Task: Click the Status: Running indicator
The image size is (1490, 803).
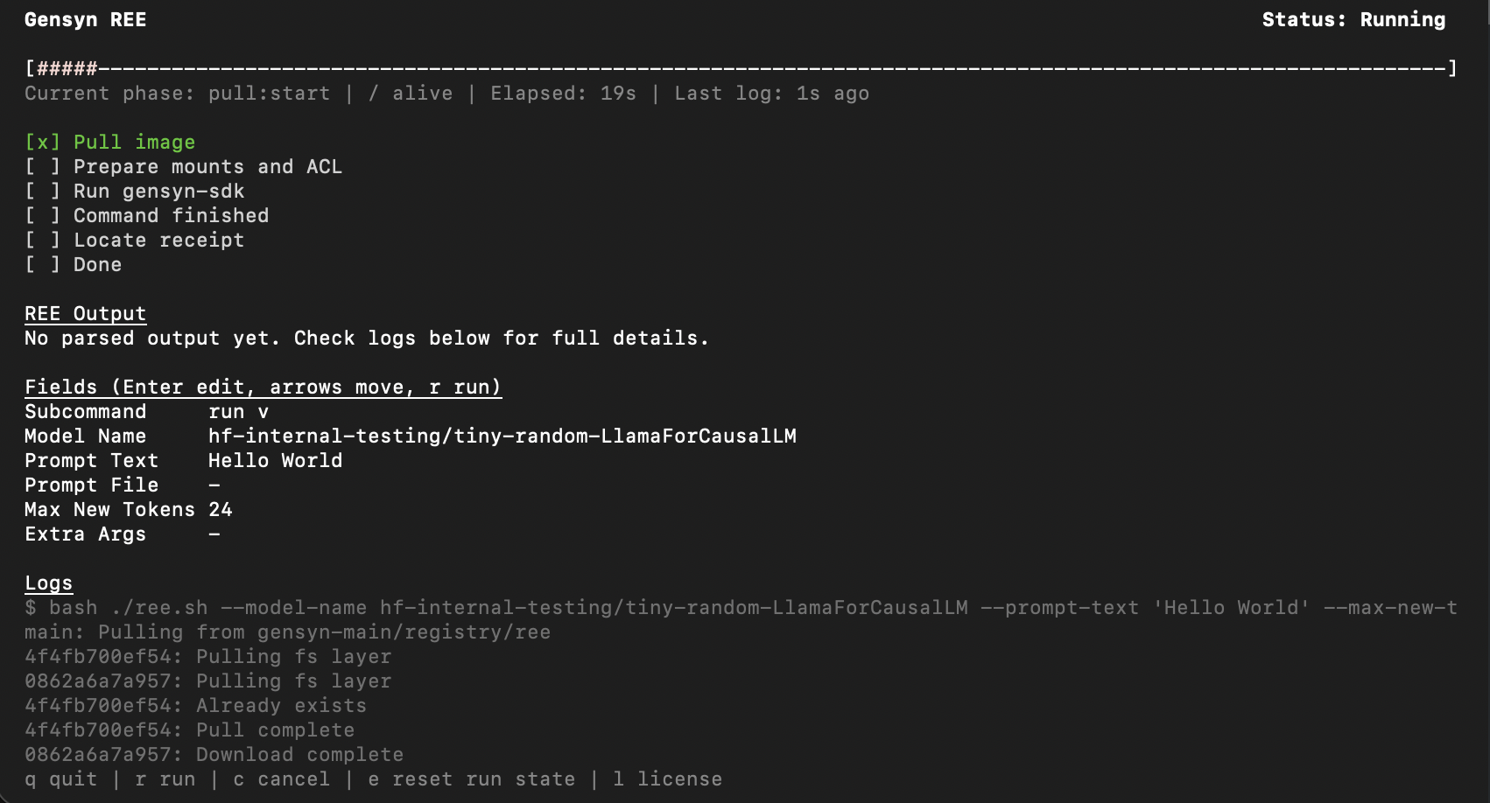Action: coord(1353,20)
